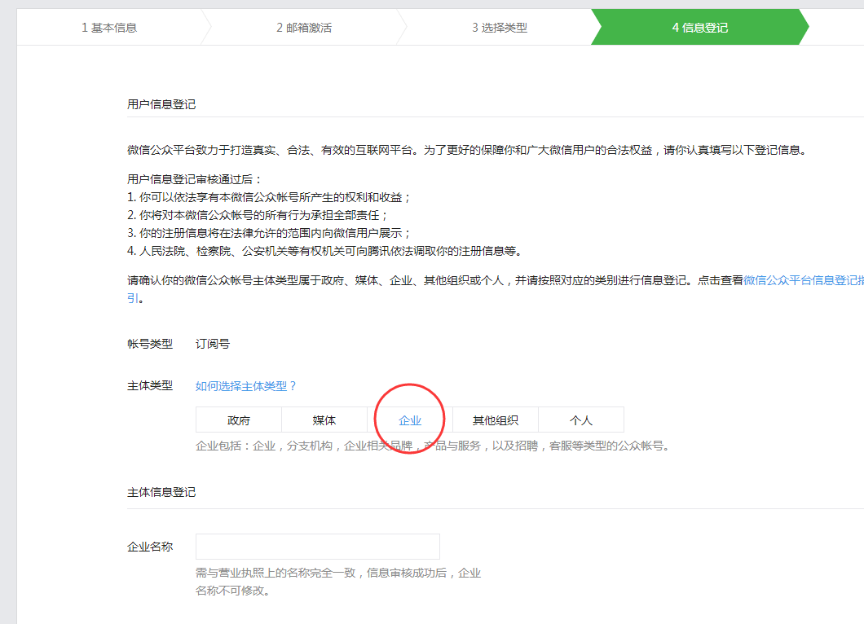Focus the 企业名称 text input field
Screen dimensions: 864x624
point(317,547)
